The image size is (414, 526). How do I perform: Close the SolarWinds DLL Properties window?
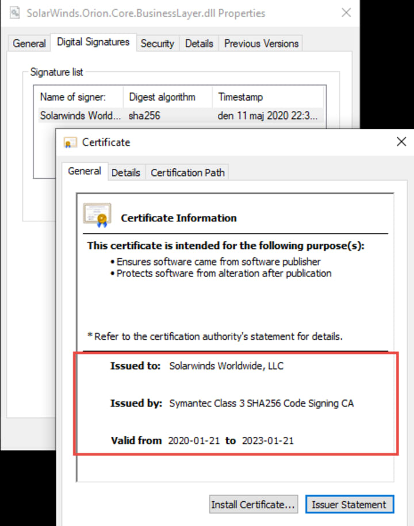(346, 13)
